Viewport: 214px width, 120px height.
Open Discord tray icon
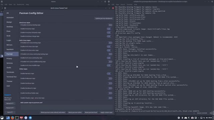(x=186, y=118)
